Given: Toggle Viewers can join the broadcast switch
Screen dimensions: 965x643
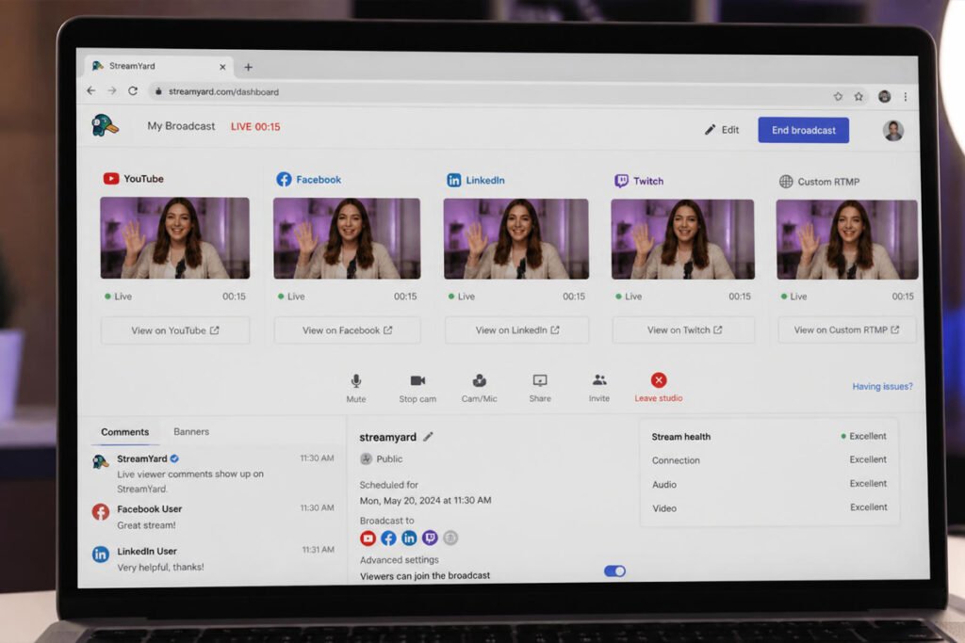Looking at the screenshot, I should tap(614, 571).
